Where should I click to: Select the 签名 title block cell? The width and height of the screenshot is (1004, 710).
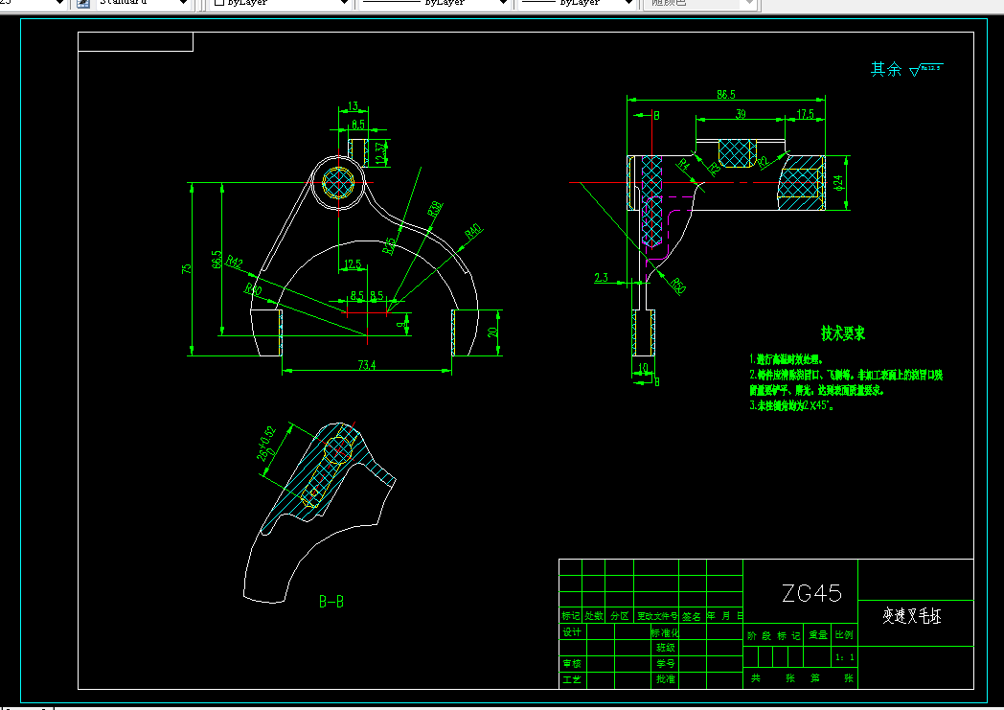click(x=692, y=616)
